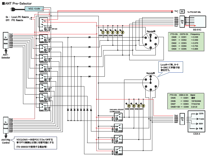The height and width of the screenshot is (158, 209).
Task: Select the SX04 relay block
Action: (x=118, y=117)
